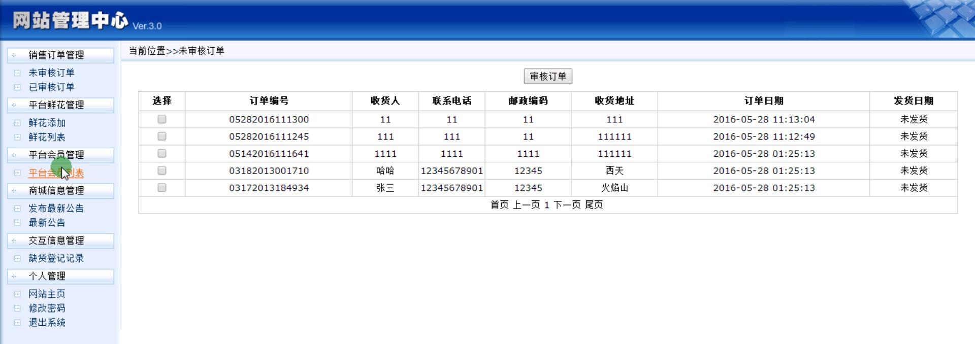Click the plus icon on 销售订单管理 header
Viewport: 975px width, 344px height.
(14, 55)
